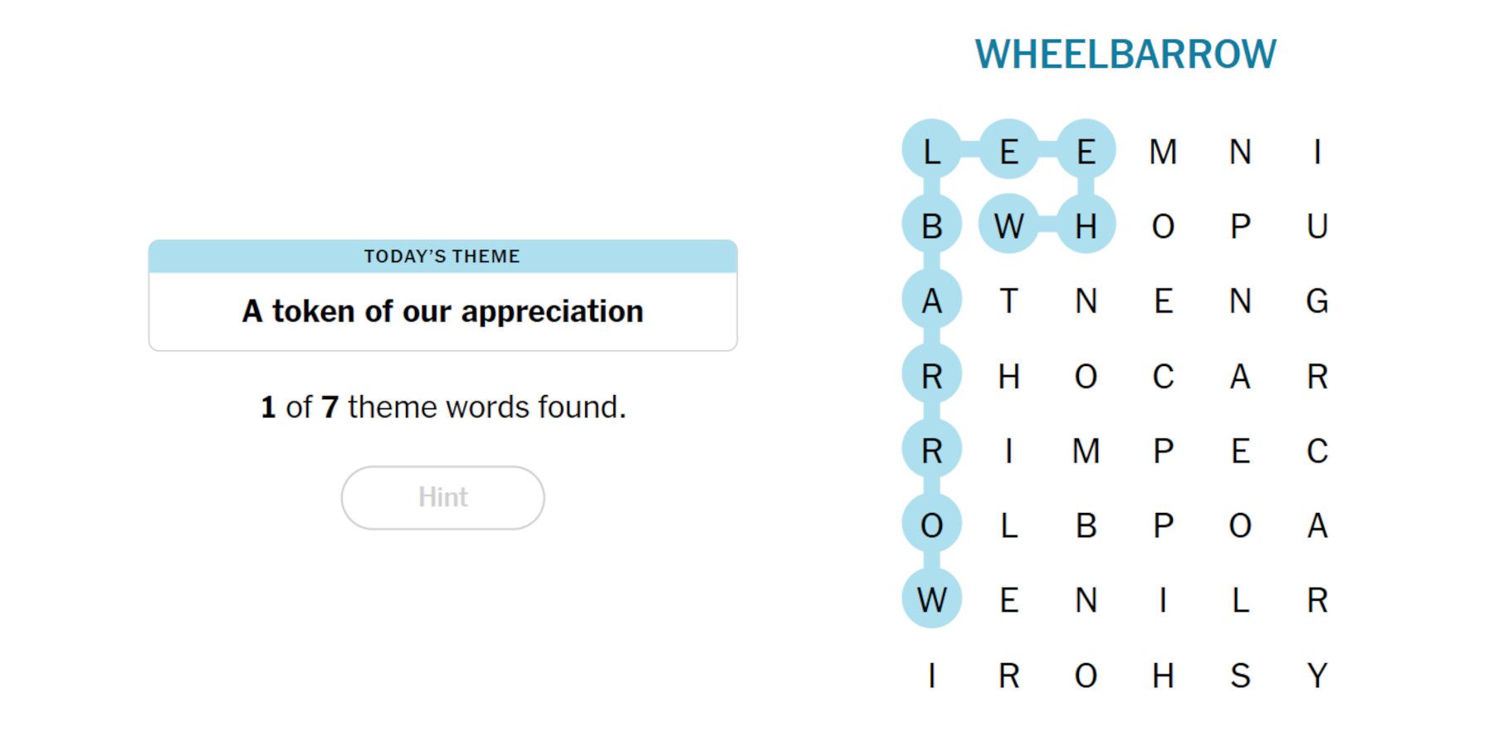This screenshot has width=1494, height=747.
Task: Select letter M in the top row
Action: tap(1163, 151)
